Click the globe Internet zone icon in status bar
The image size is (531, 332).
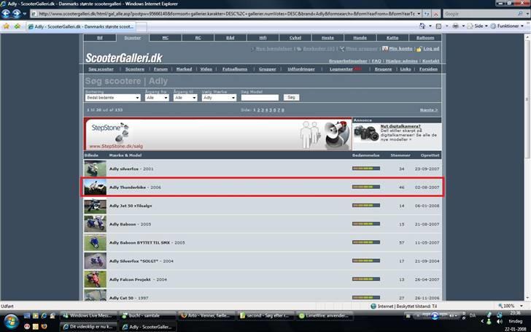coord(373,306)
